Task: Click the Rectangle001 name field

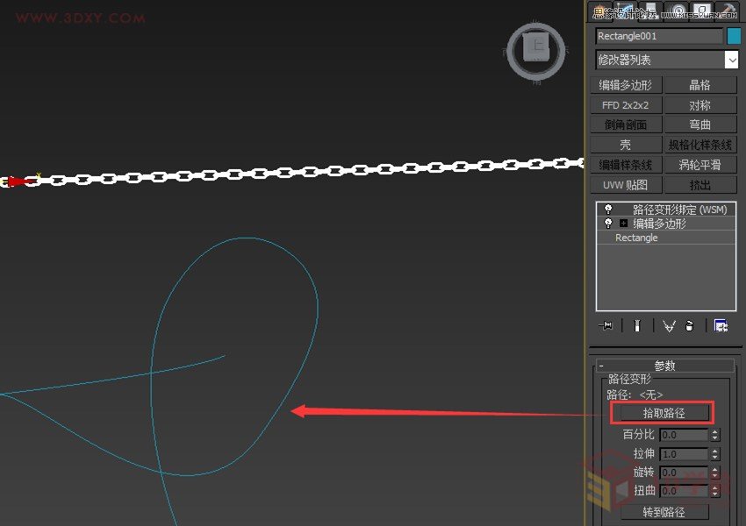Action: (x=658, y=36)
